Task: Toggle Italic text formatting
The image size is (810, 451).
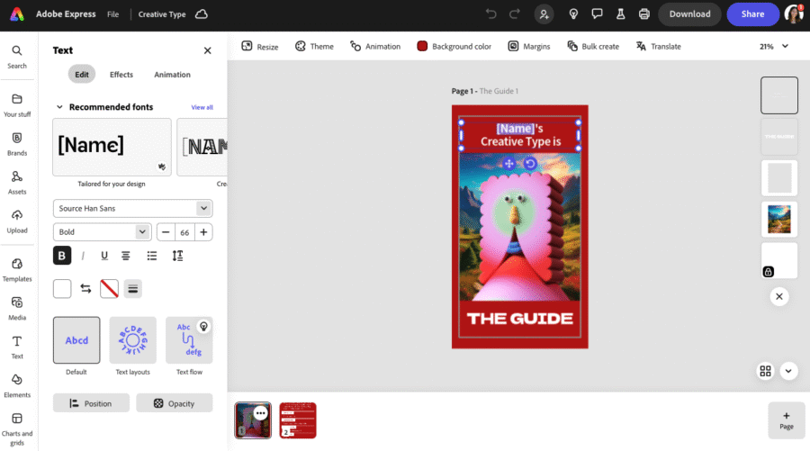Action: click(84, 256)
